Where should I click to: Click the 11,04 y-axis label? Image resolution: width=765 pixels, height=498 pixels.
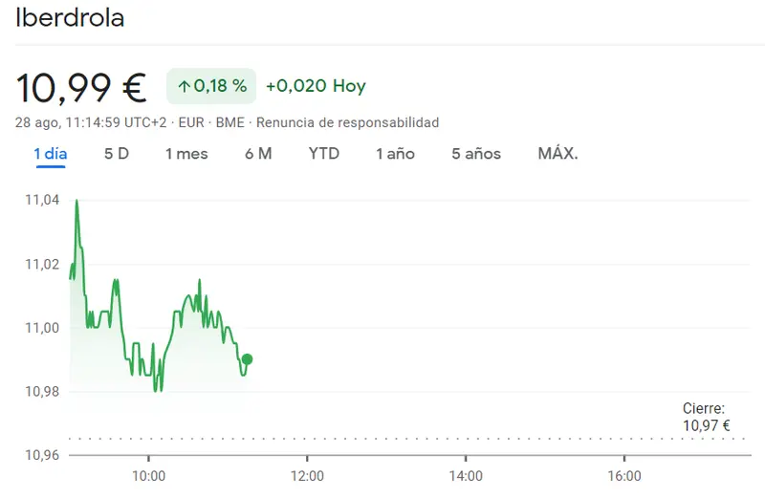click(x=42, y=200)
